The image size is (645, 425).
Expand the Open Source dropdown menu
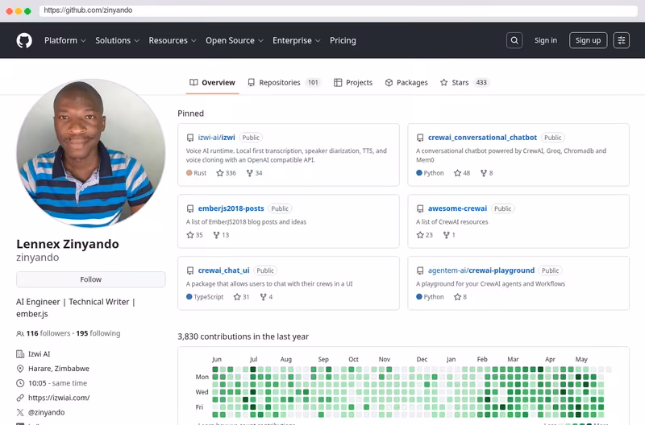(x=235, y=40)
